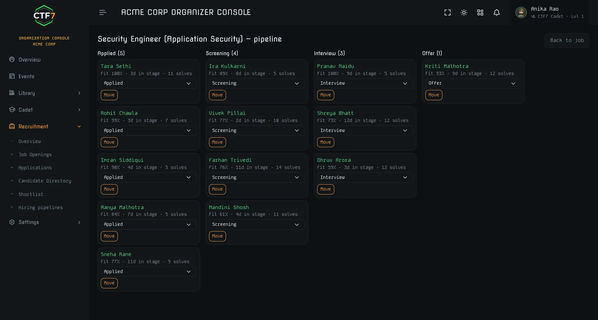Click the Library books icon
This screenshot has height=320, width=598.
point(12,93)
